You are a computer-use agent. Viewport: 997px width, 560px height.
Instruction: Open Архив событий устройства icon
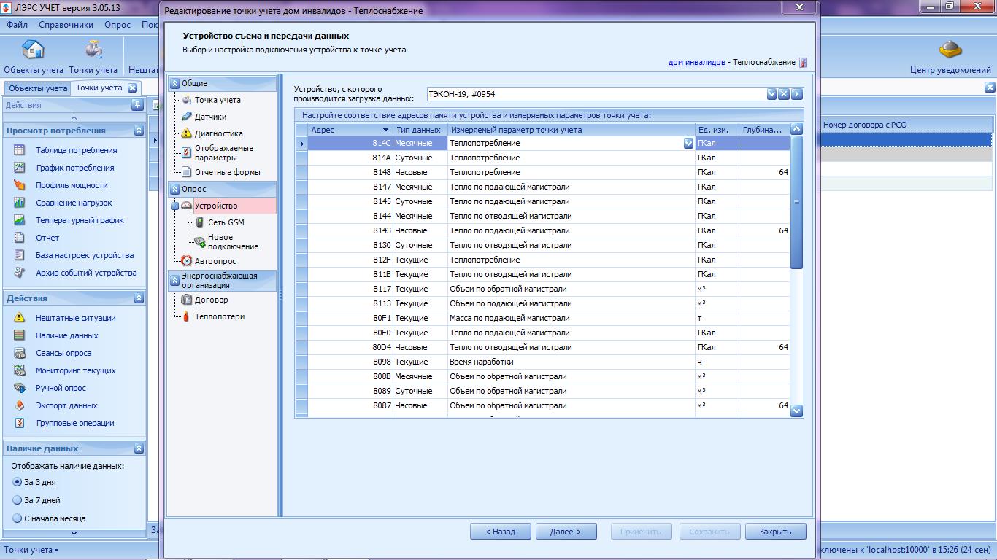click(x=20, y=273)
